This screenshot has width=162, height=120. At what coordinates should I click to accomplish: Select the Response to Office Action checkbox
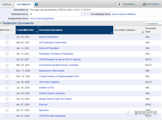[7, 71]
